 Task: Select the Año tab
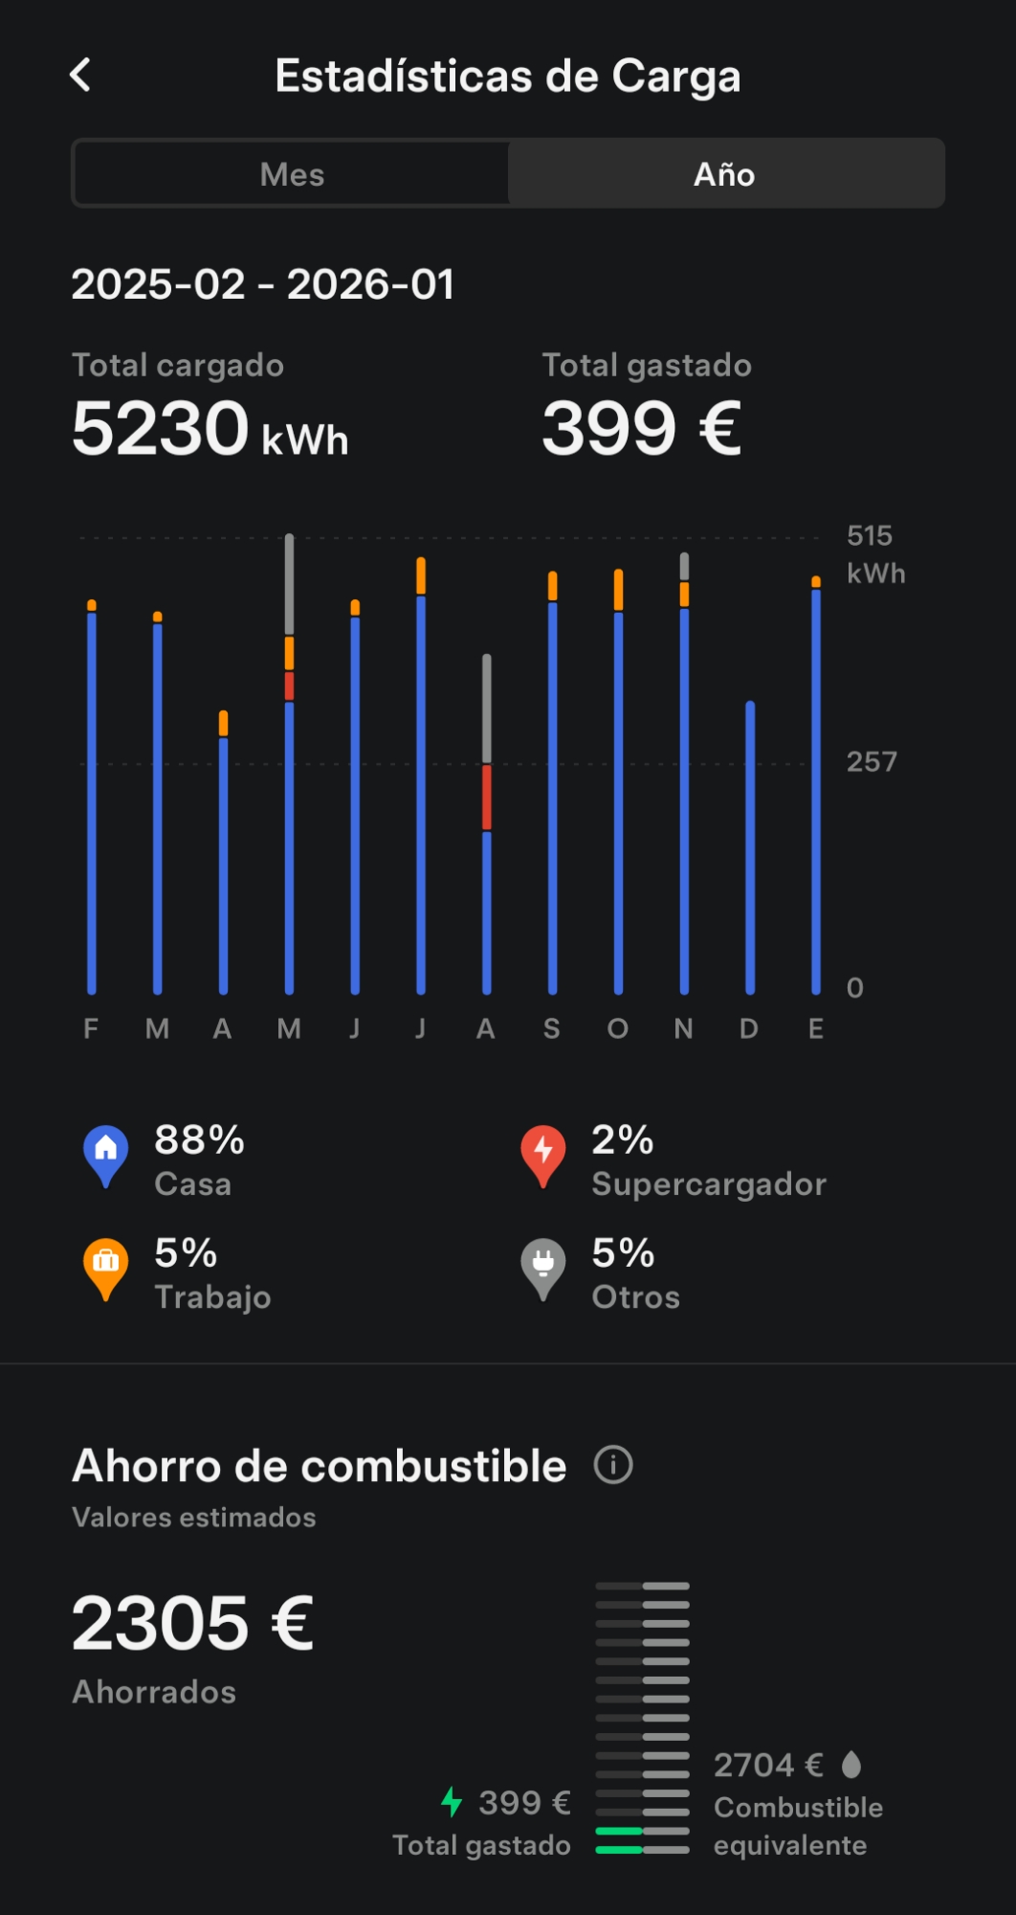(x=724, y=174)
